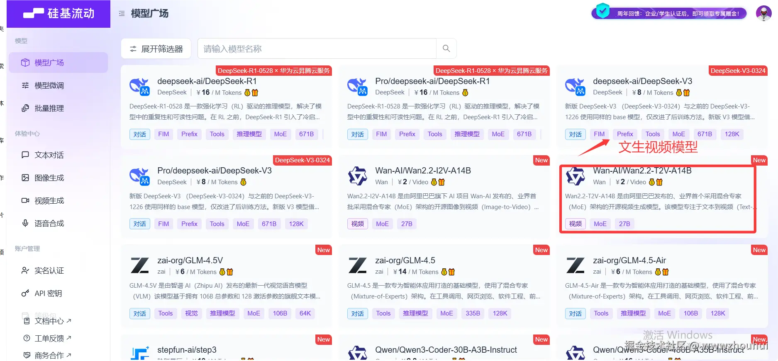Open 模型广场 in the sidebar
This screenshot has height=361, width=778.
[58, 63]
